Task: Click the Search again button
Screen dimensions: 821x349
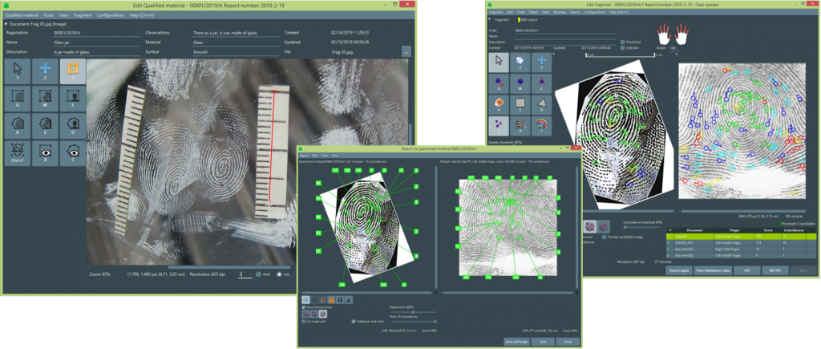Action: pos(680,270)
